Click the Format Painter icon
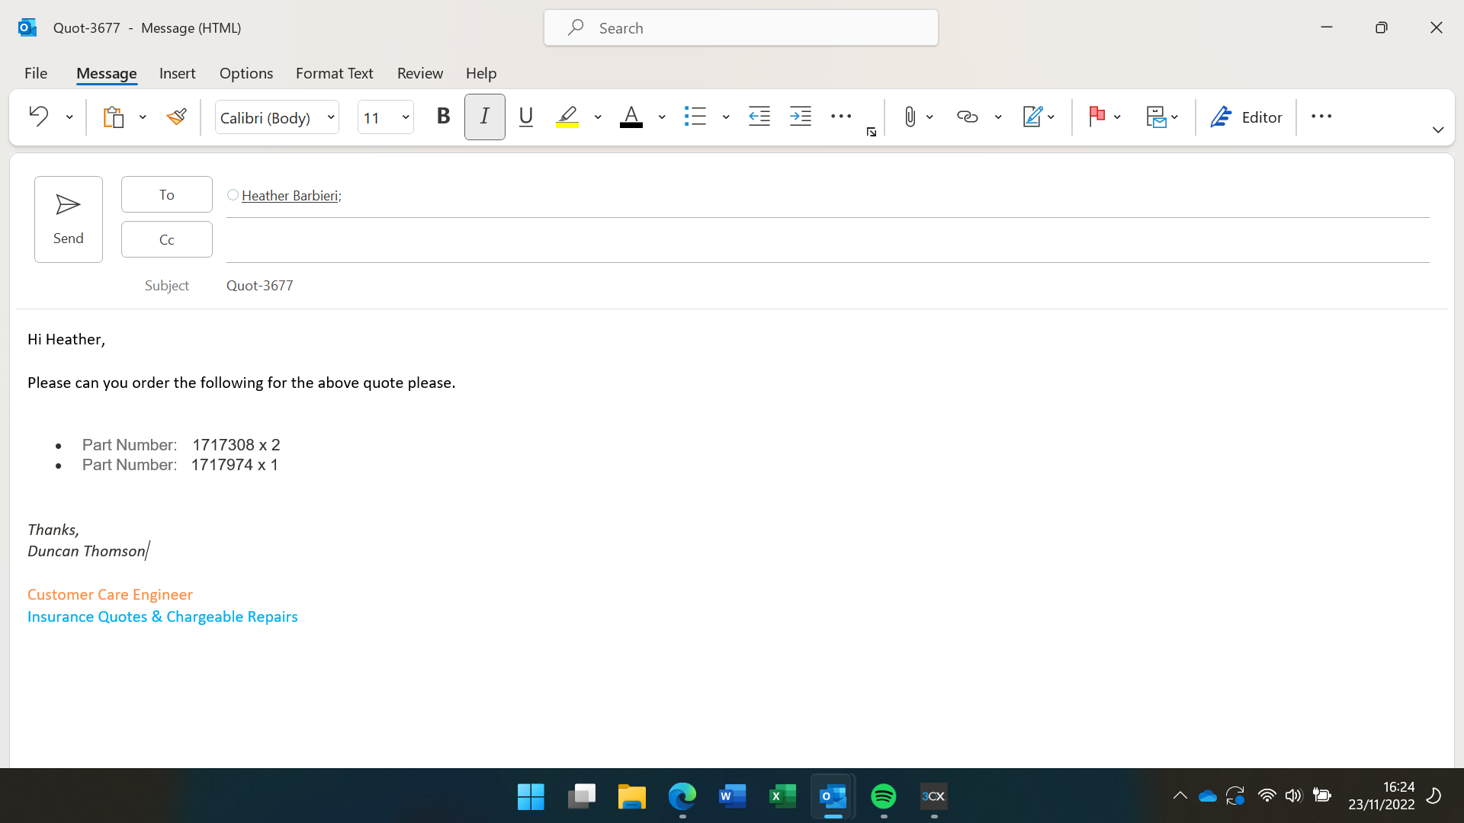 [176, 117]
